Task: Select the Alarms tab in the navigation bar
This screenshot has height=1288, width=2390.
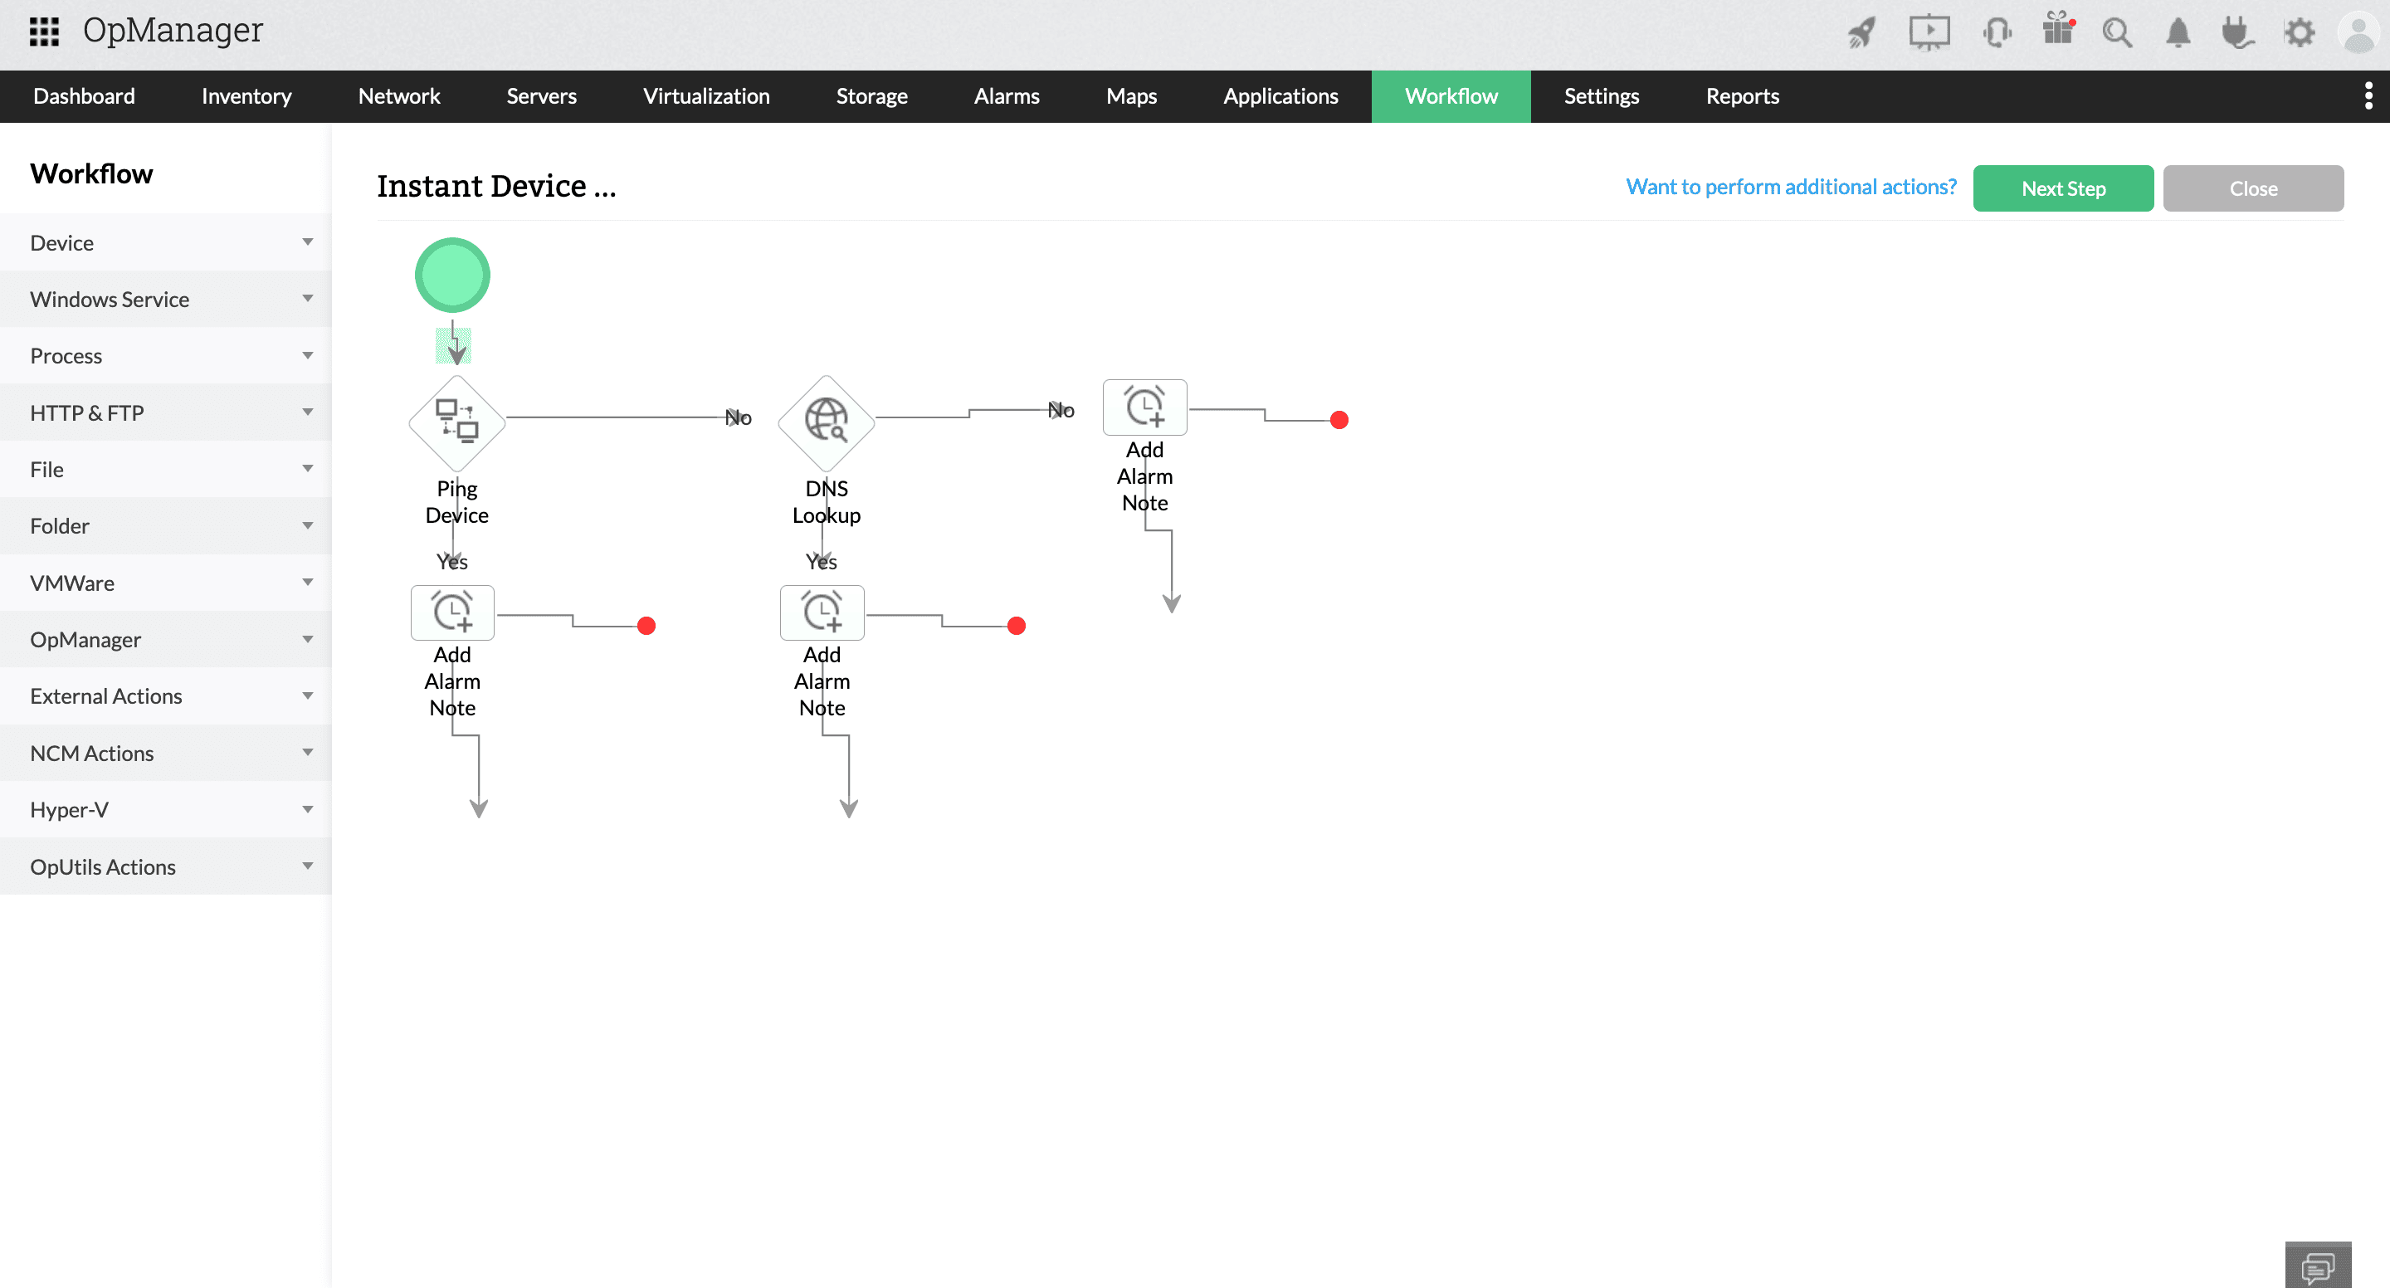Action: [x=1007, y=97]
